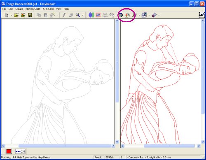Screen dimensions: 206x160
Task: Click the red thread color swatch
Action: tap(9, 151)
